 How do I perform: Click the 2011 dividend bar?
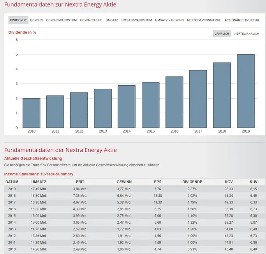pyautogui.click(x=55, y=112)
